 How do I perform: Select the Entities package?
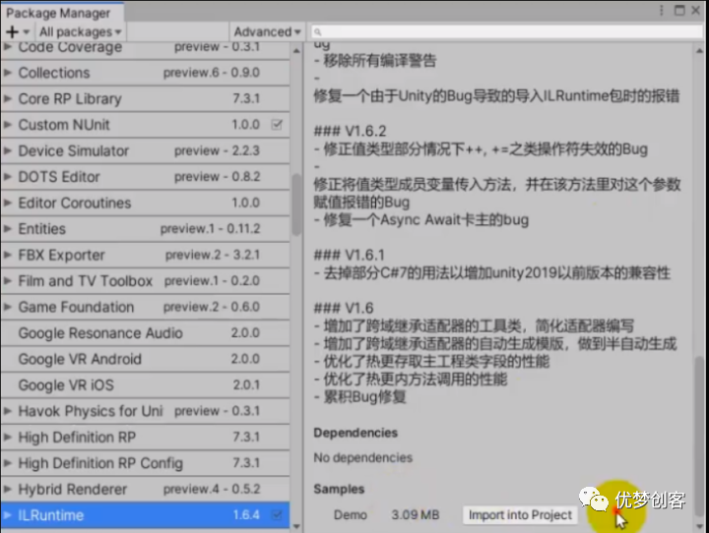click(145, 229)
